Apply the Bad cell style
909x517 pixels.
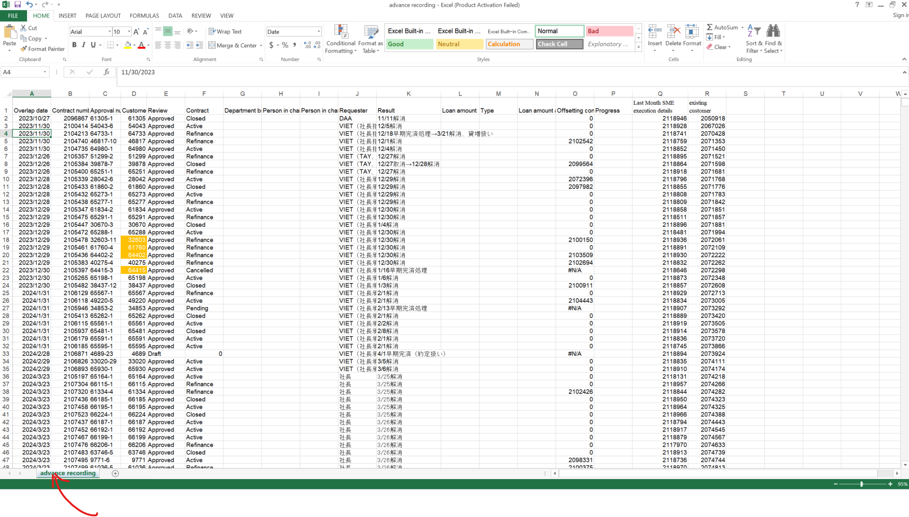pos(609,31)
